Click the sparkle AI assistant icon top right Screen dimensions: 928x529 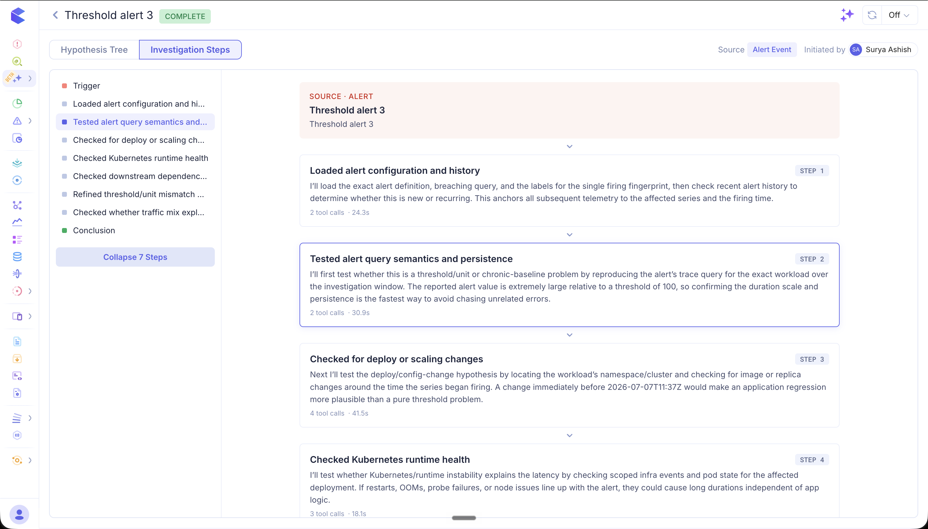pos(847,15)
